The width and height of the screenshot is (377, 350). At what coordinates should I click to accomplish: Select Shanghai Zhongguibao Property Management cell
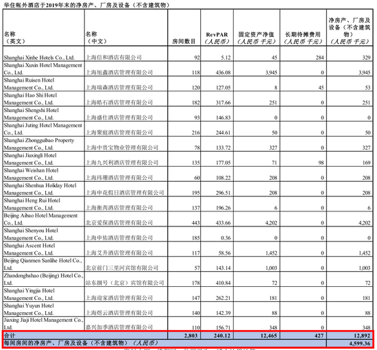point(43,144)
